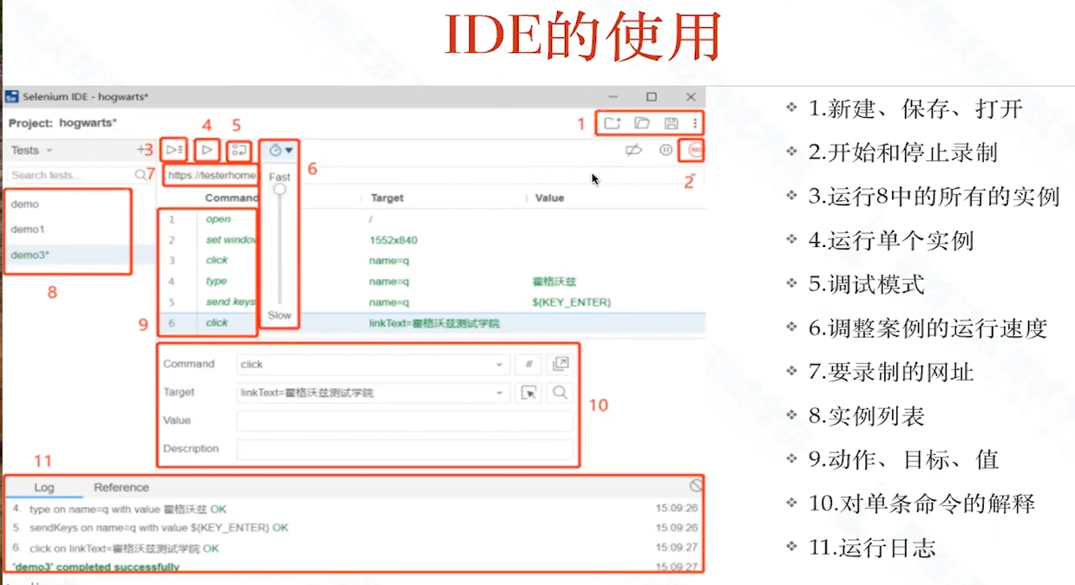Click the 霍格沃兹 value cell in row 4
This screenshot has width=1075, height=585.
pos(555,282)
